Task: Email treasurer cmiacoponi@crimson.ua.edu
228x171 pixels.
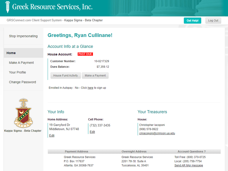Action: [157, 133]
